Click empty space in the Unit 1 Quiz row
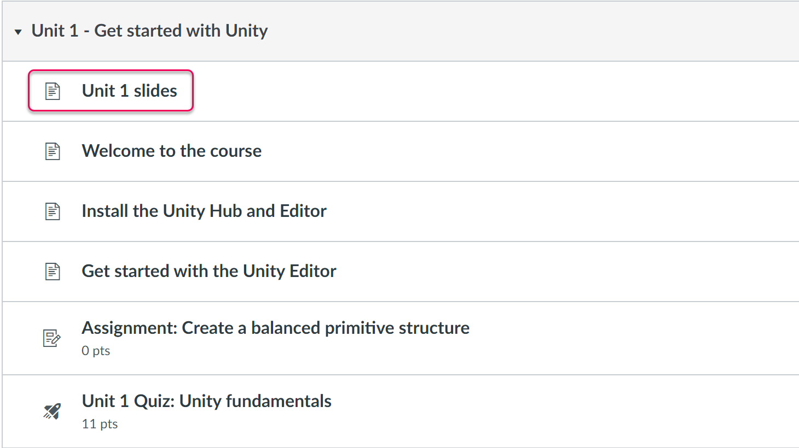 pyautogui.click(x=547, y=411)
